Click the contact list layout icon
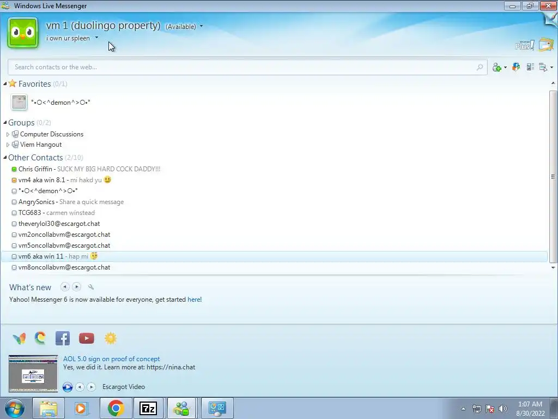558x419 pixels. pos(530,67)
